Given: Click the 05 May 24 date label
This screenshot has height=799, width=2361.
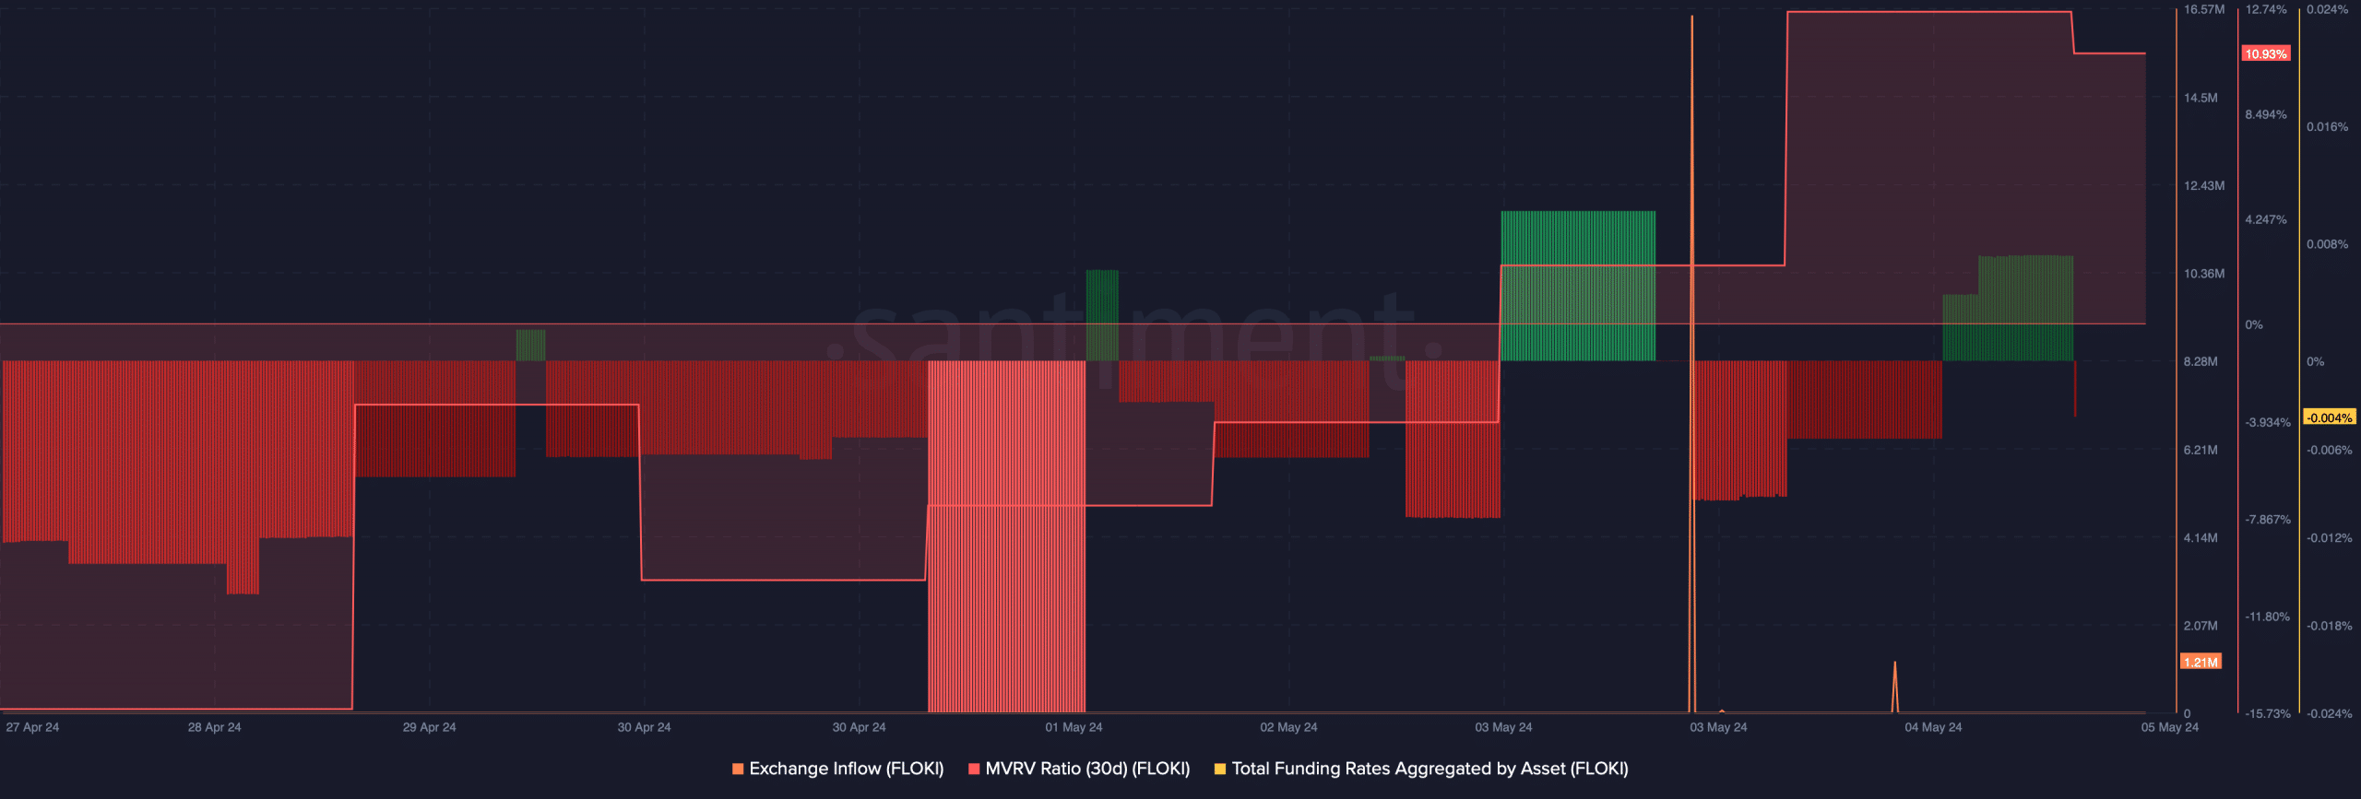Looking at the screenshot, I should point(2169,727).
